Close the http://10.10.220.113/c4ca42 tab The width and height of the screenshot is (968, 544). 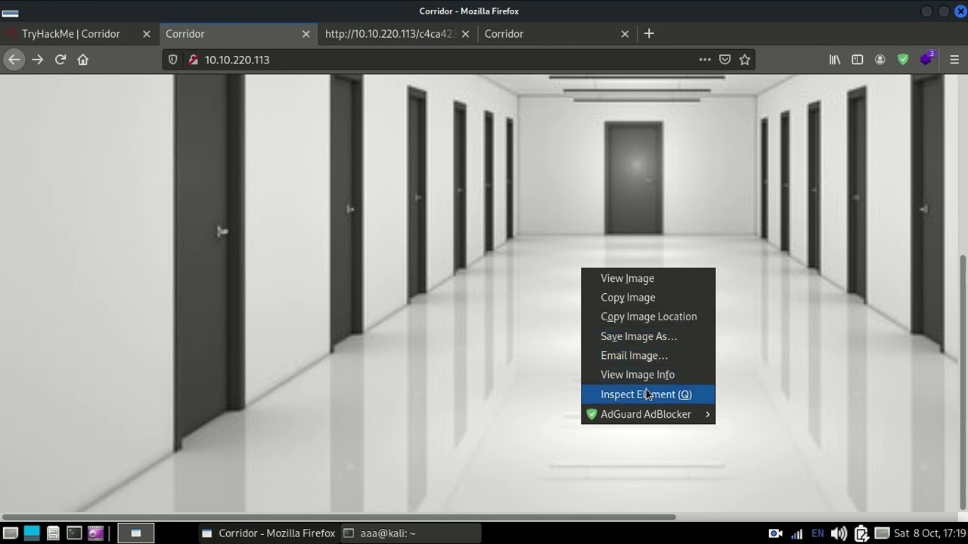pyautogui.click(x=465, y=34)
